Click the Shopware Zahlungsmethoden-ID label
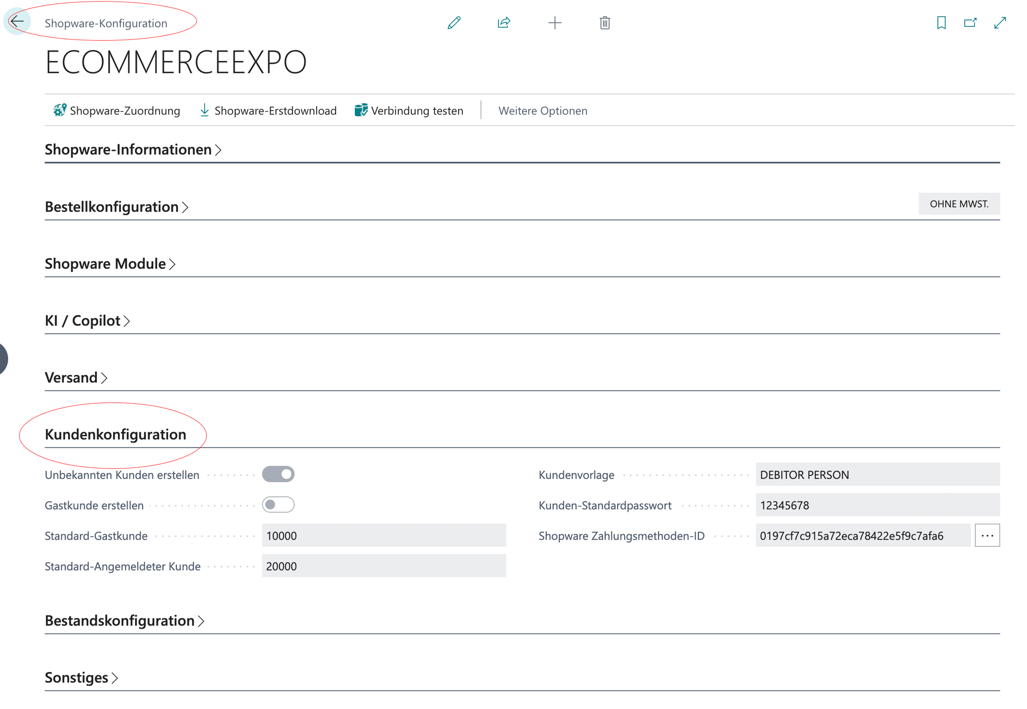The image size is (1027, 709). 621,536
